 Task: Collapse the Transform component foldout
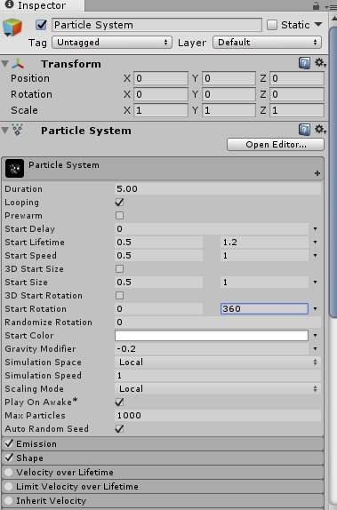coord(4,64)
